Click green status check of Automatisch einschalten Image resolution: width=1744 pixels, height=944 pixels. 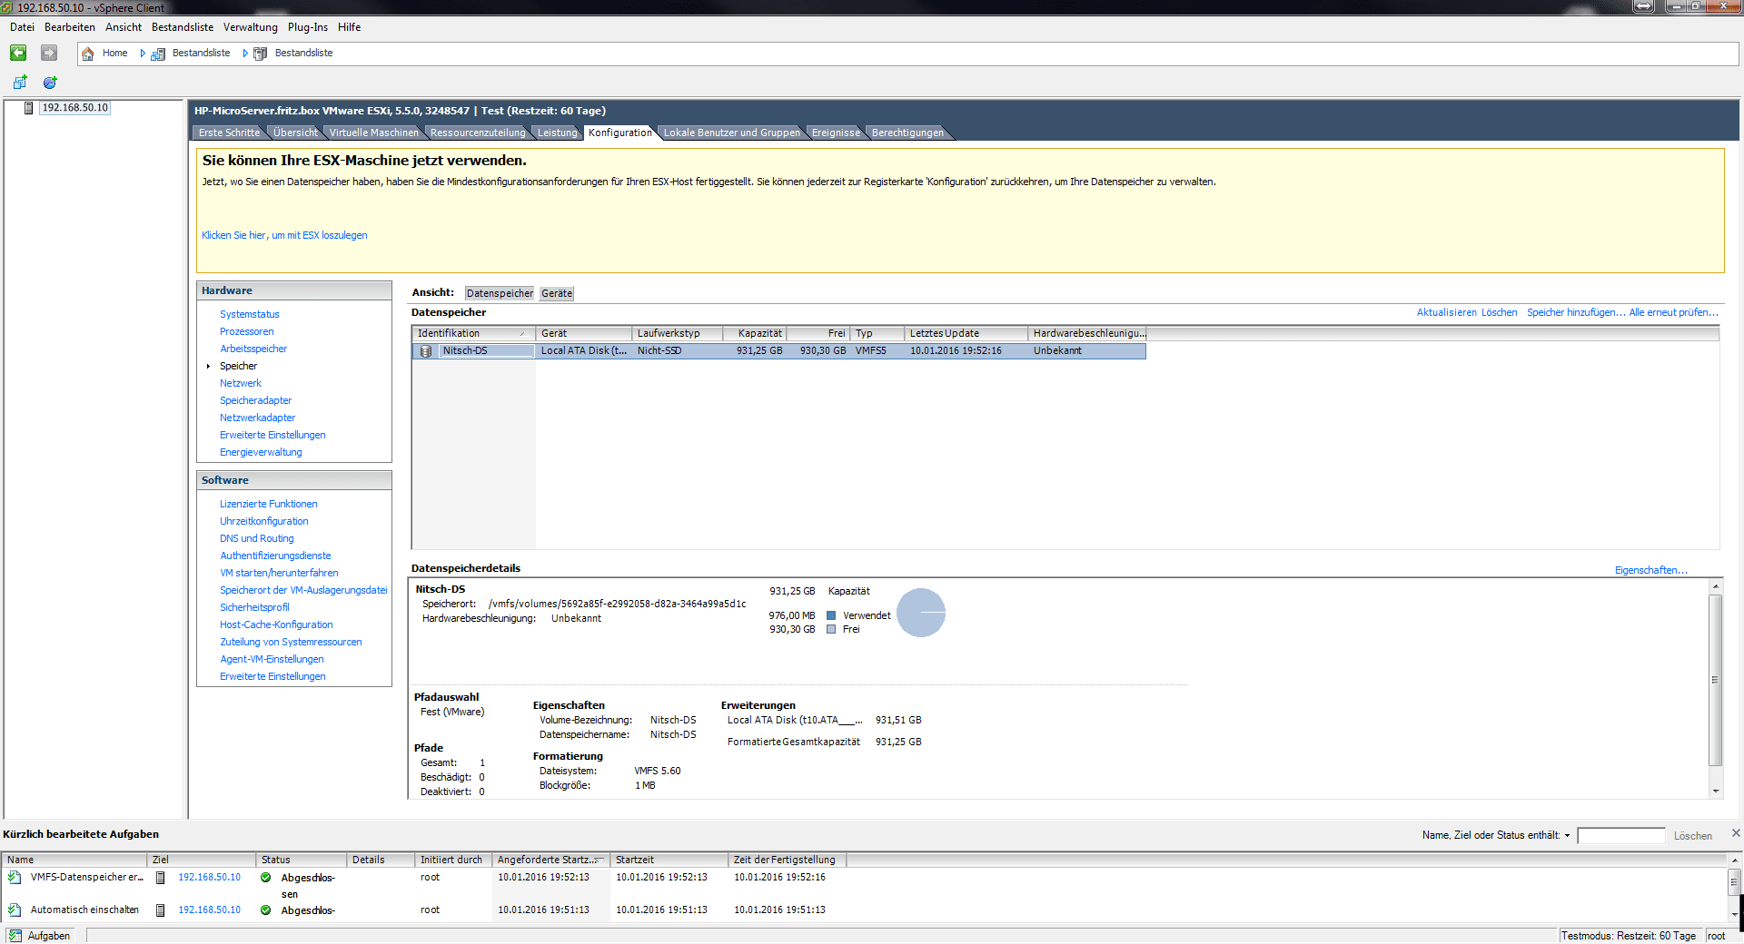[266, 910]
